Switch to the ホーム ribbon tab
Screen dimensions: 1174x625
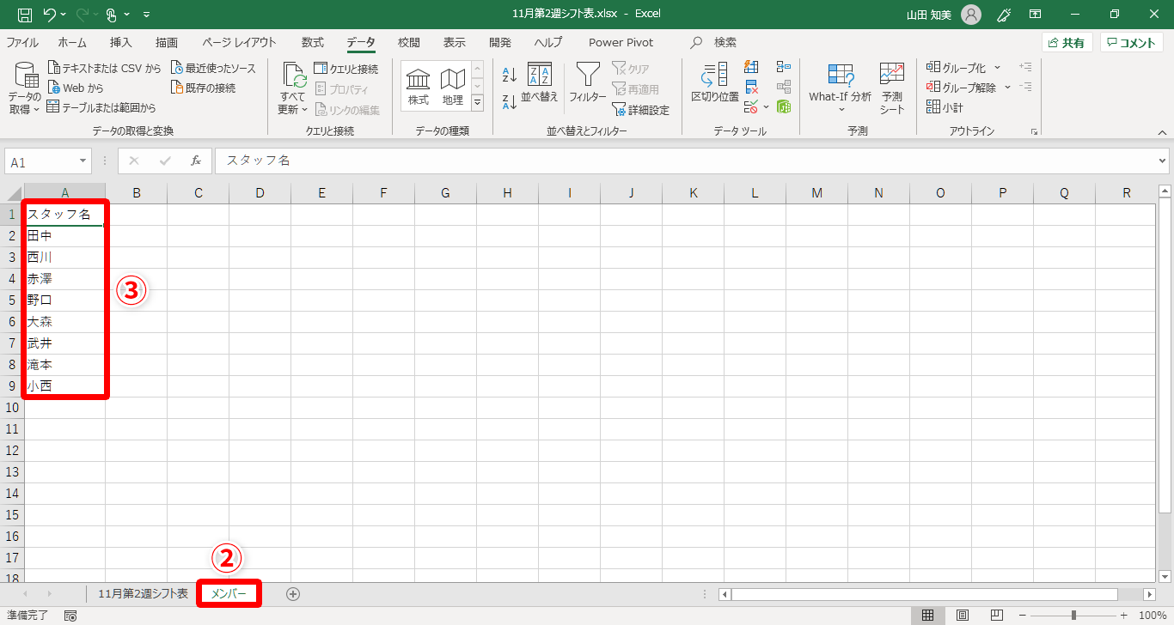click(x=72, y=42)
